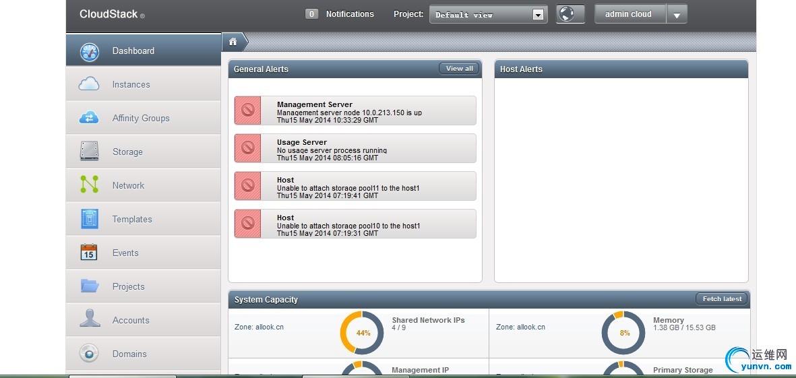Click the Dashboard gauge icon

pyautogui.click(x=90, y=51)
